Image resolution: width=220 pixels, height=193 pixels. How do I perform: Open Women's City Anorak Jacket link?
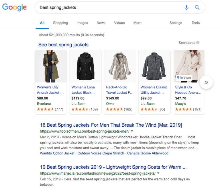(x=50, y=90)
